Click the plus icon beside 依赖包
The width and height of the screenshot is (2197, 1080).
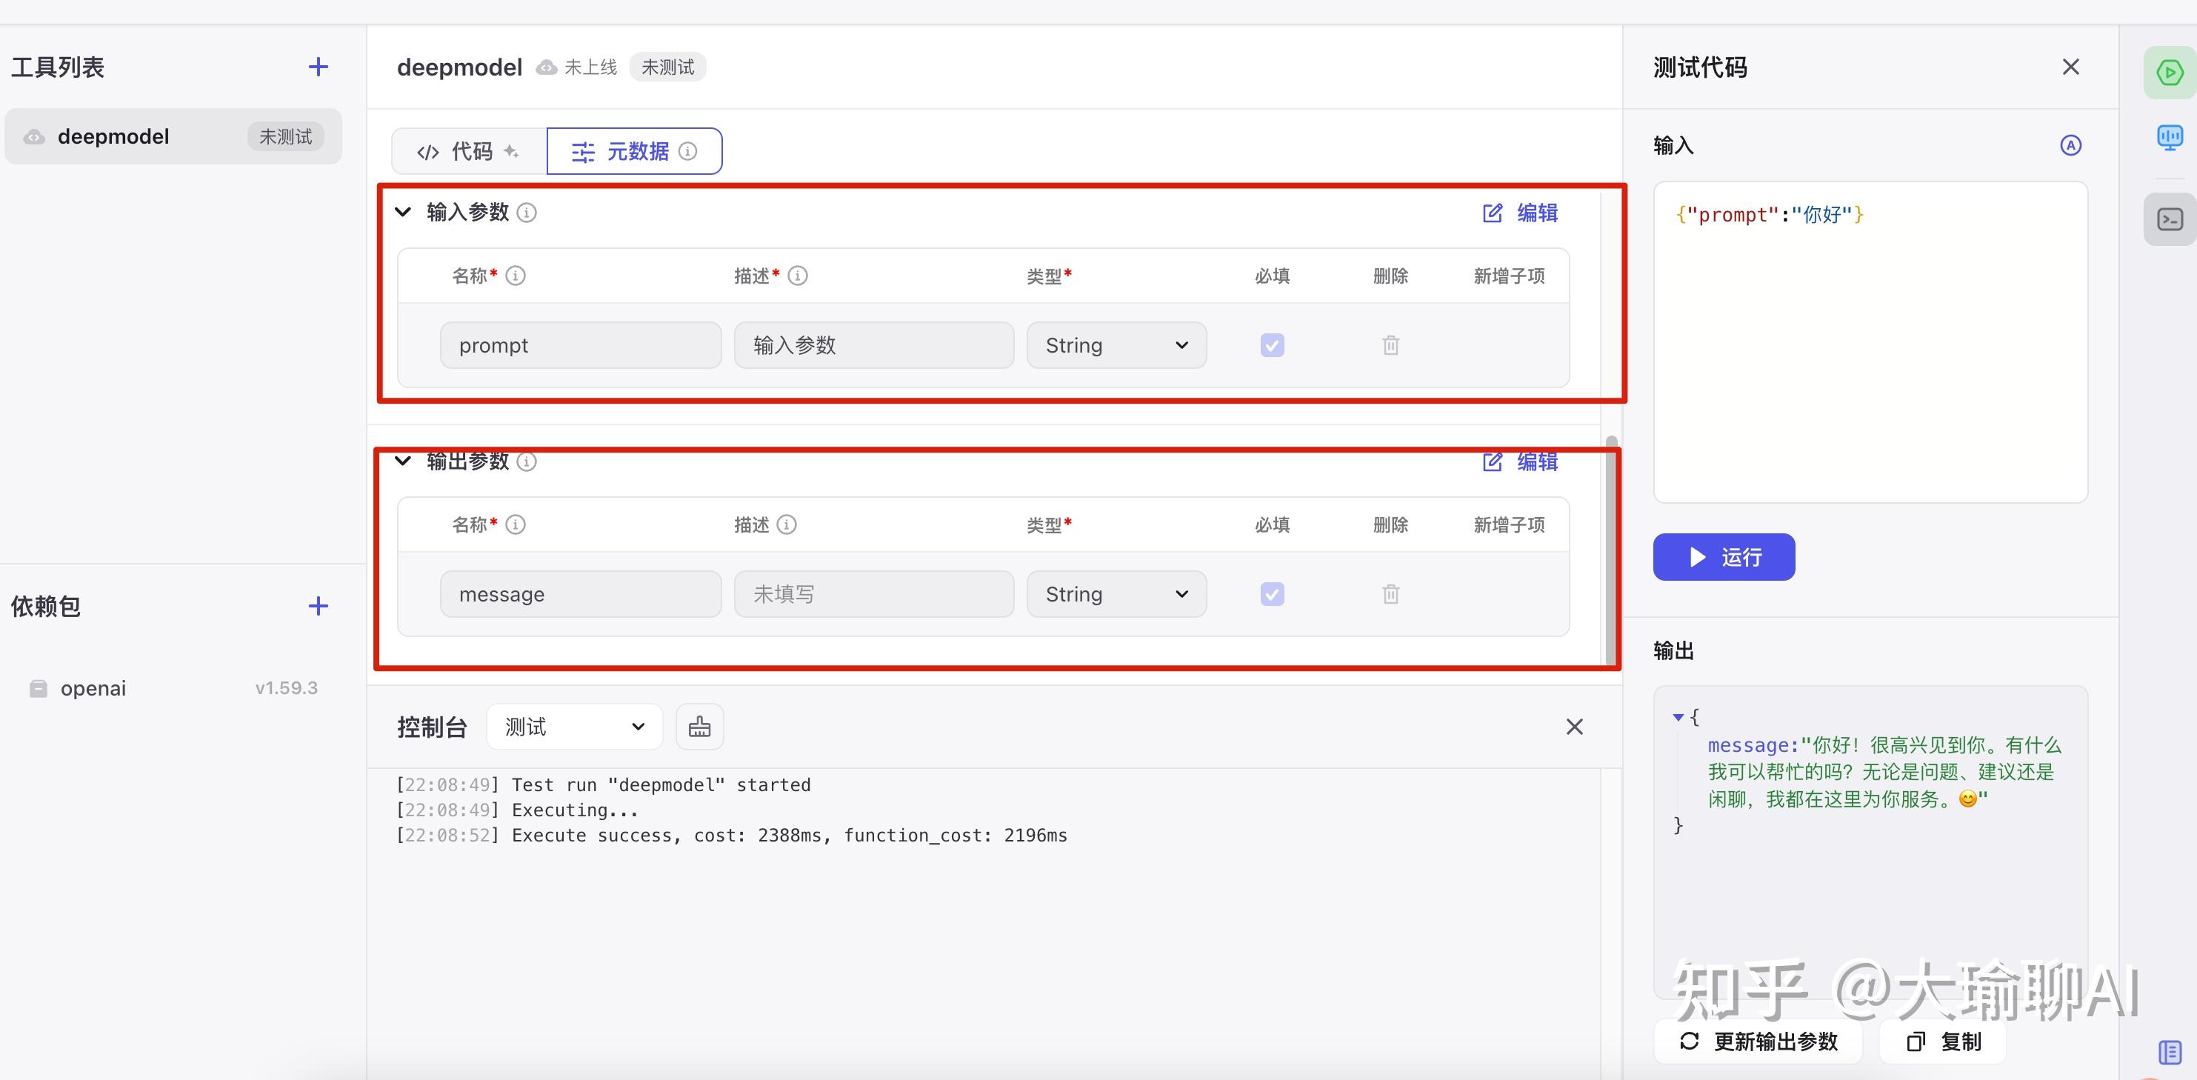coord(318,606)
